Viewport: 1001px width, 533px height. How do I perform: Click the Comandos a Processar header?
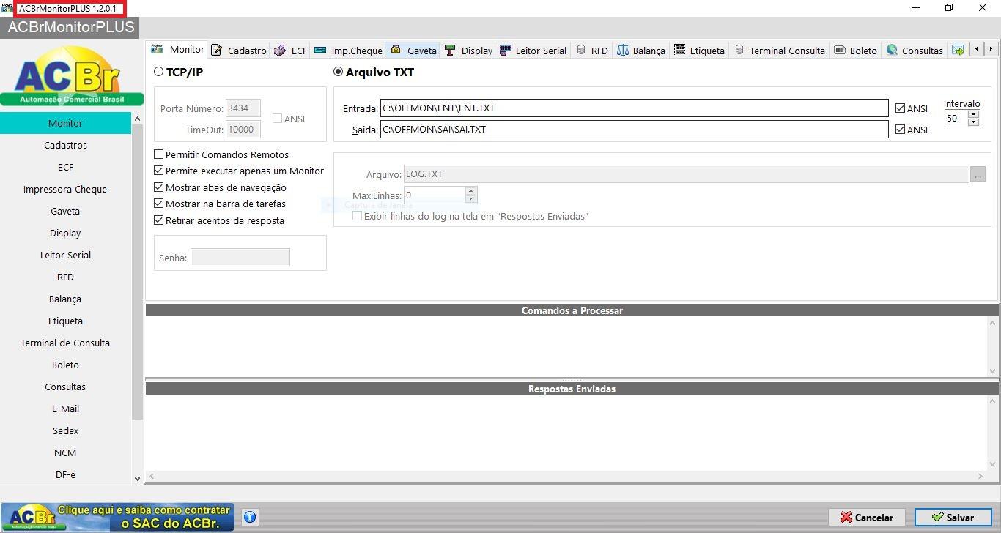tap(572, 310)
